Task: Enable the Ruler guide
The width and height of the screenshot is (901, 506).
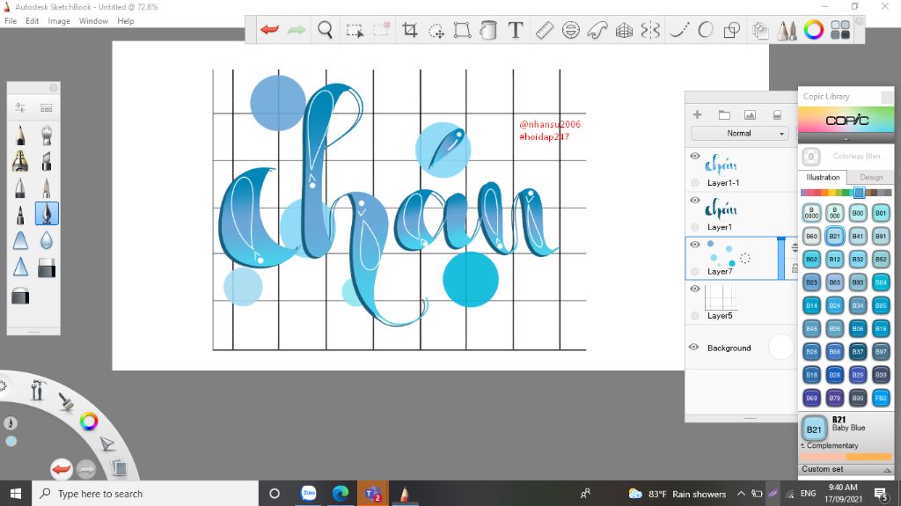Action: point(544,30)
